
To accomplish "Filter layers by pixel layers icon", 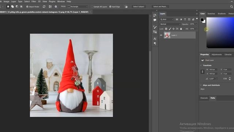I will click(x=177, y=19).
